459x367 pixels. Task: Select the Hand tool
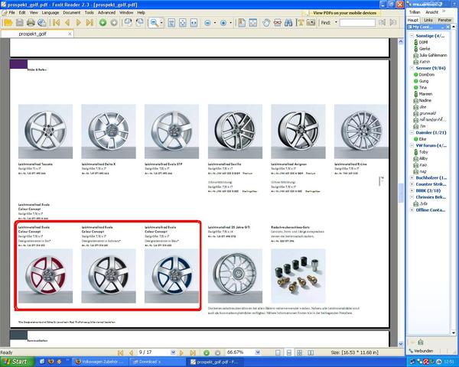point(266,22)
